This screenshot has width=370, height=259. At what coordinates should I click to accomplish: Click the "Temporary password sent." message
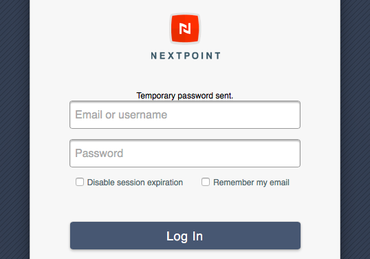[x=185, y=96]
